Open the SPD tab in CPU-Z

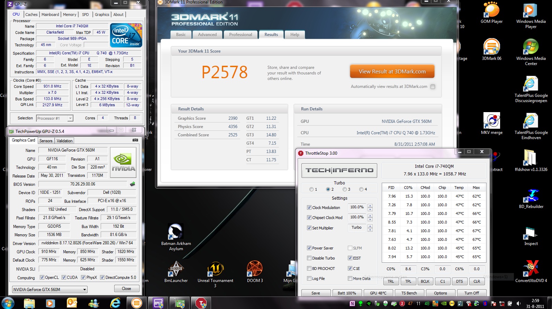pos(85,15)
